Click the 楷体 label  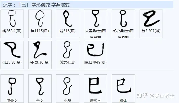pos(123,101)
